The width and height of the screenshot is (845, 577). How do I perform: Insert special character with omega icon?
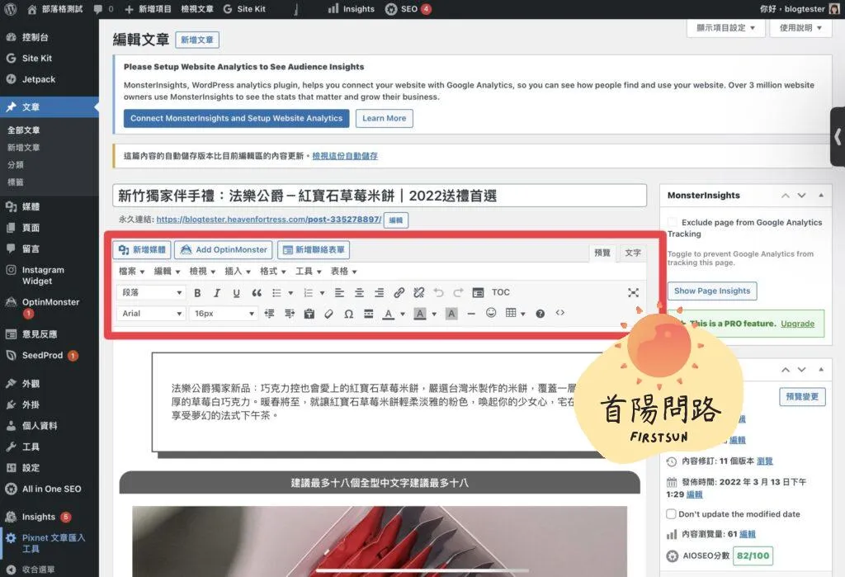(x=348, y=314)
